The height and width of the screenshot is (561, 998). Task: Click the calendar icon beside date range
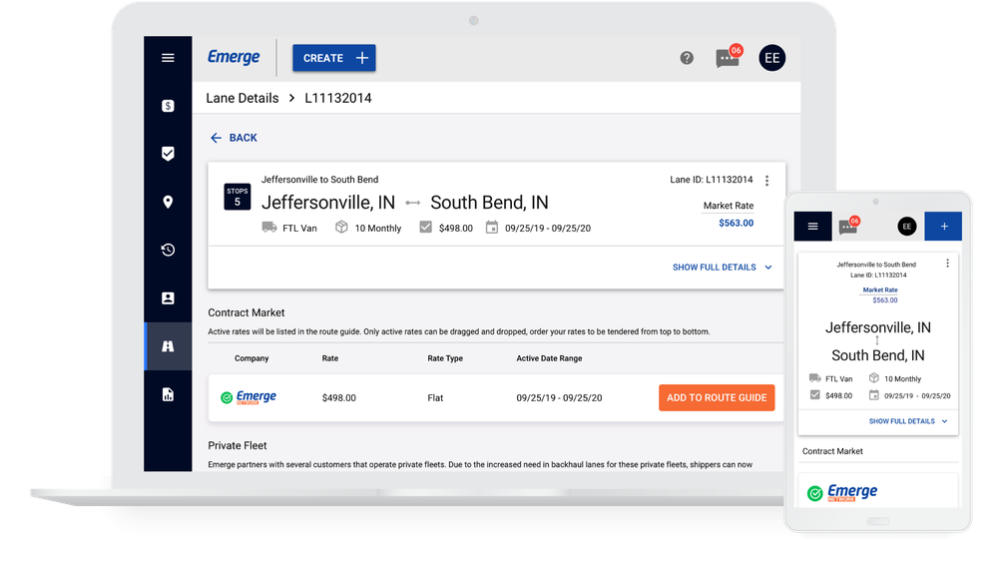click(492, 228)
